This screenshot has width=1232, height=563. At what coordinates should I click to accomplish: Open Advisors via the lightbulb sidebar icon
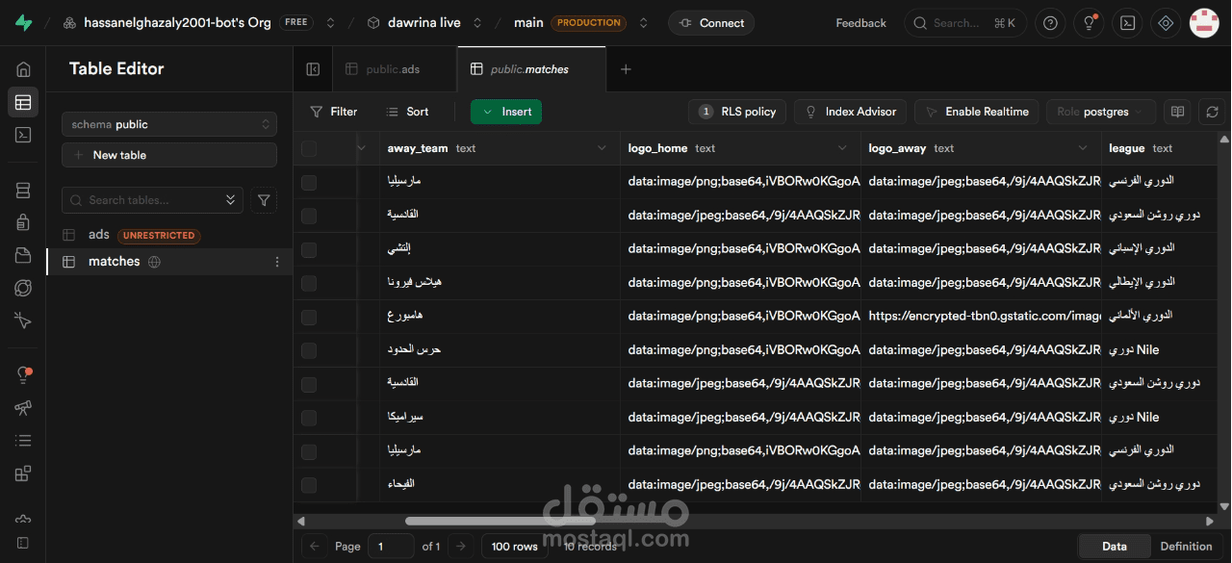23,372
